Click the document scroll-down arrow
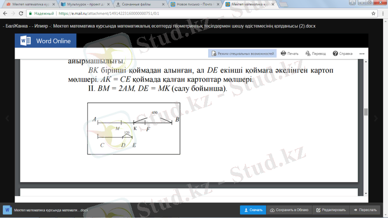This screenshot has width=388, height=218. (366, 193)
